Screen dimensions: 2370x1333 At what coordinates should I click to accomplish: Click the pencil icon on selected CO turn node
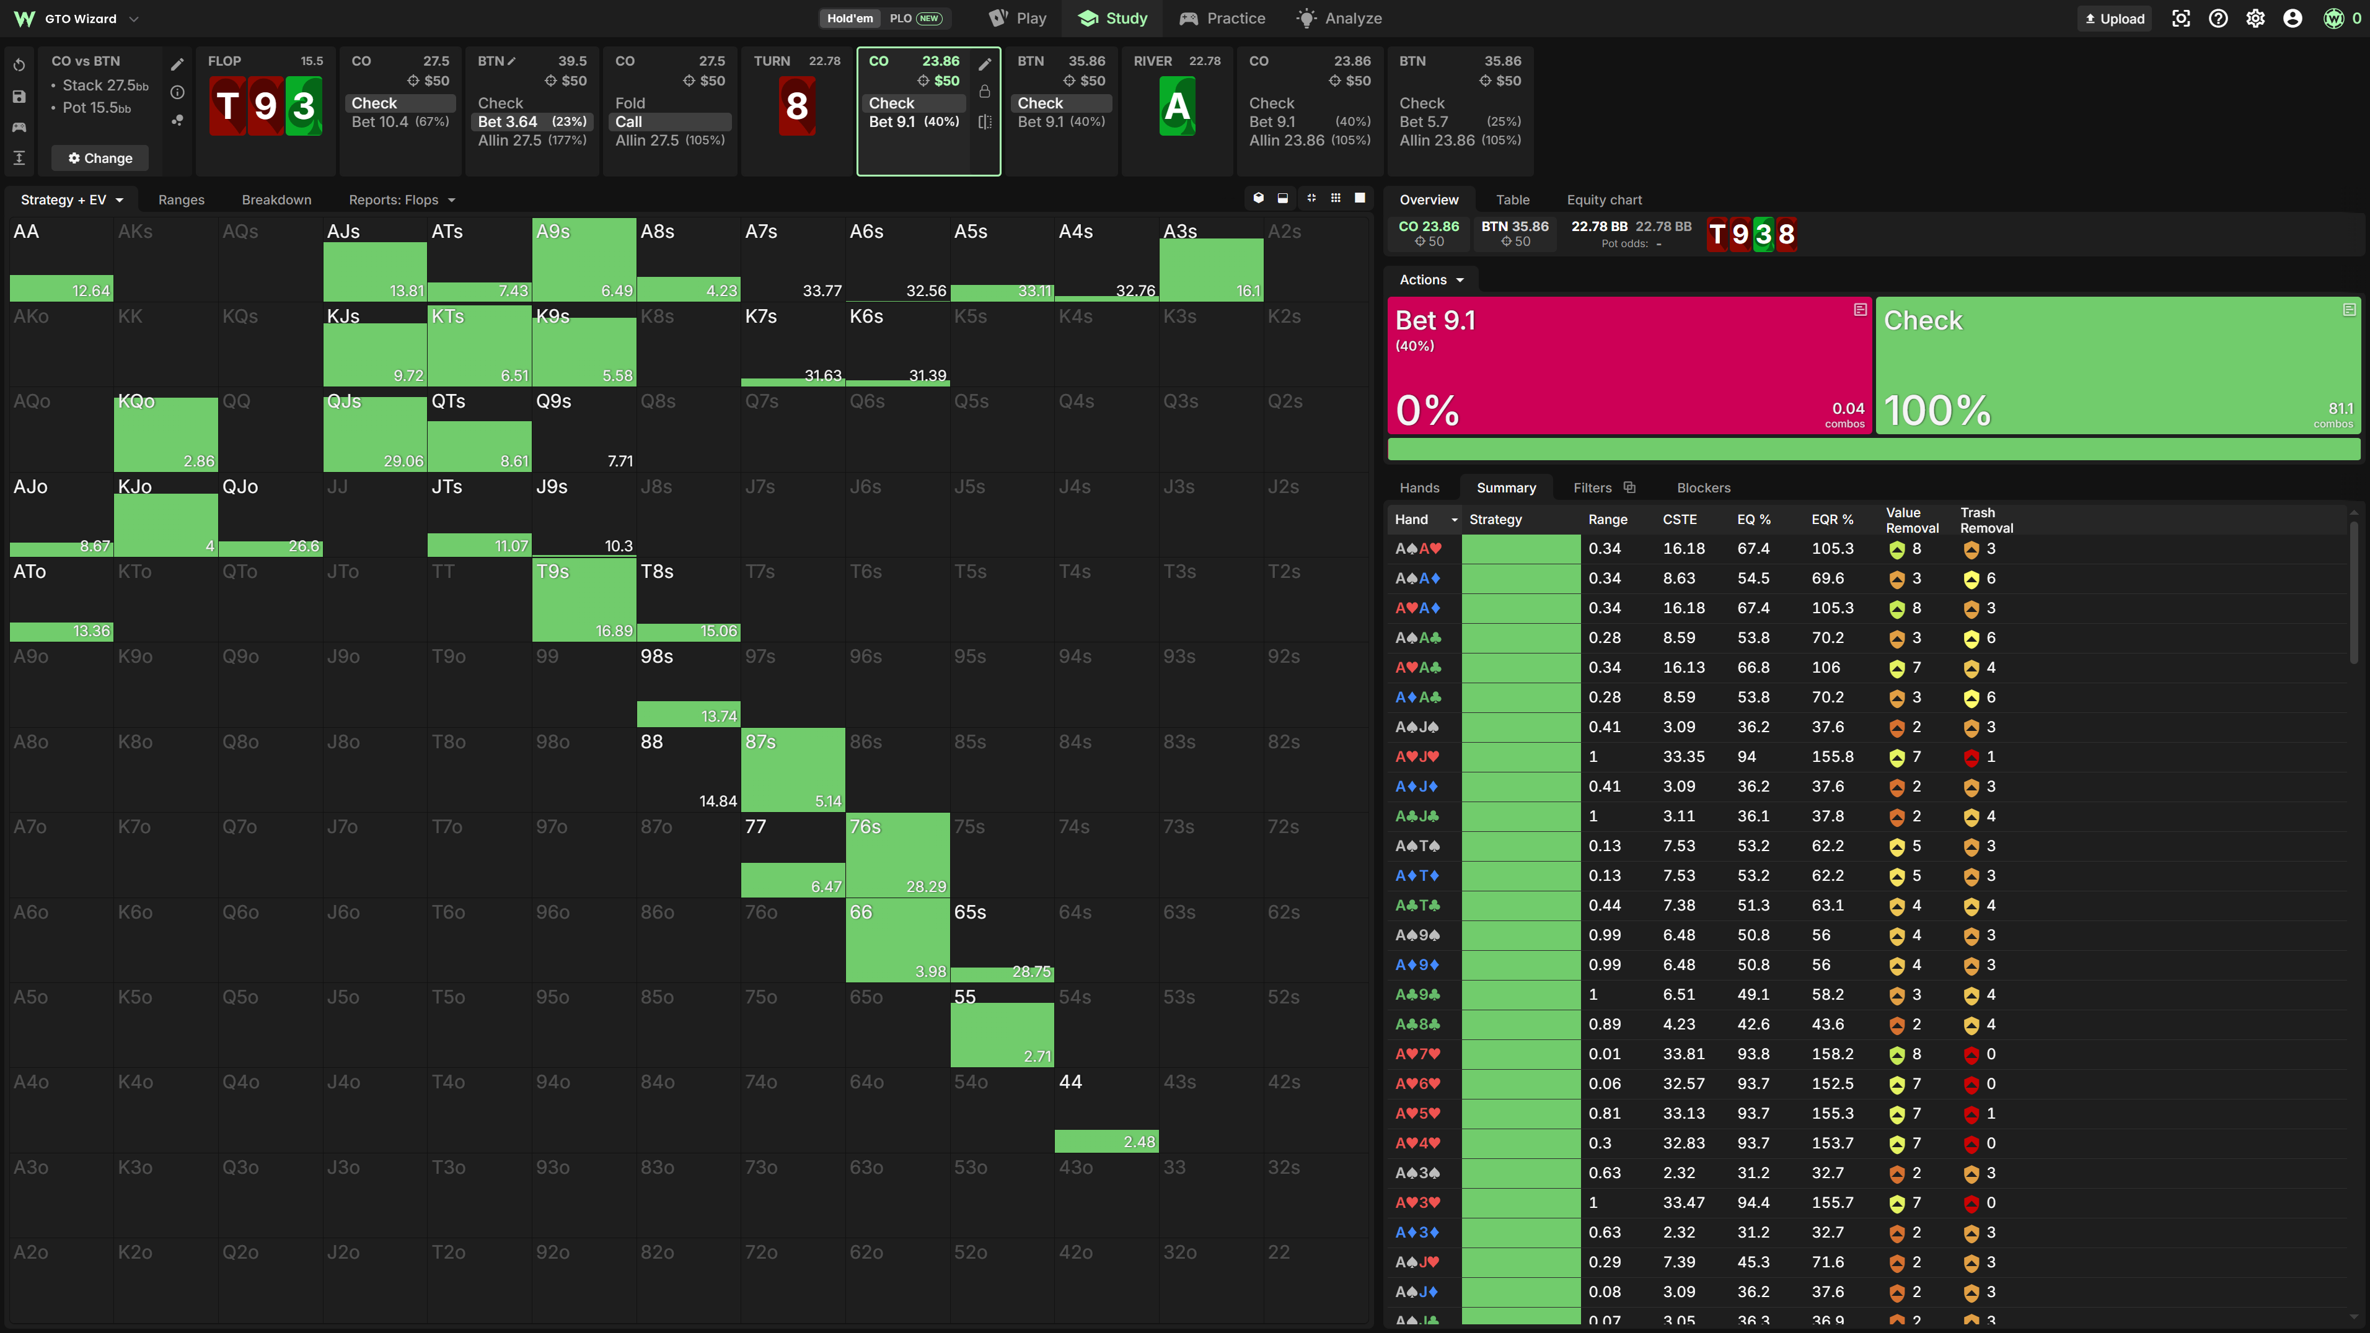point(984,64)
